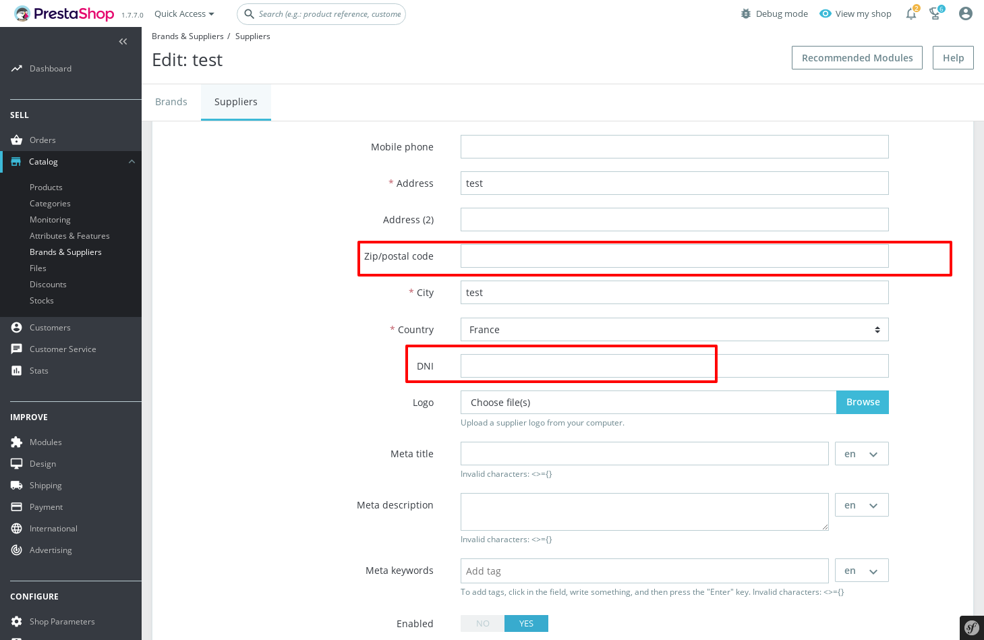Click the Orders basket icon
This screenshot has width=984, height=640.
click(x=17, y=140)
